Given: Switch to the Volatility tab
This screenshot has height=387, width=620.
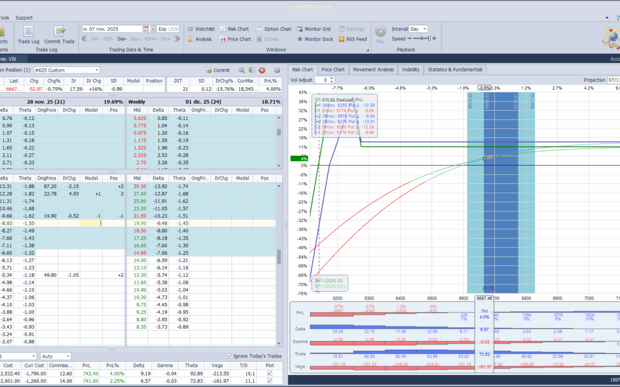Looking at the screenshot, I should coord(410,69).
